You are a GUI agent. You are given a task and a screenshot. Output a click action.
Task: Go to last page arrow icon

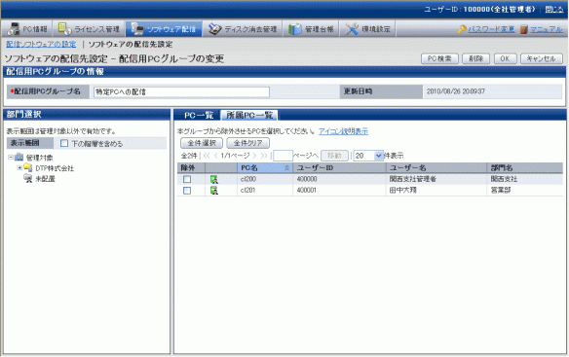click(x=264, y=156)
